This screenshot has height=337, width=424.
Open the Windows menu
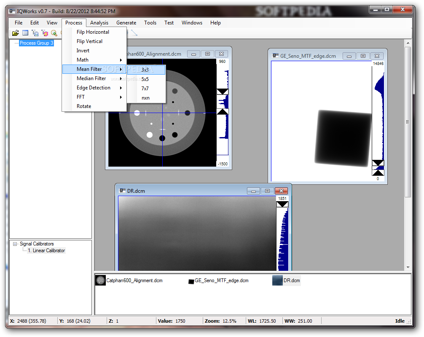(x=192, y=23)
